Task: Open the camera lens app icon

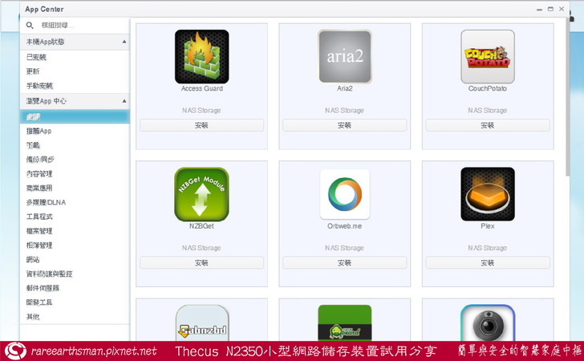Action: [x=488, y=322]
